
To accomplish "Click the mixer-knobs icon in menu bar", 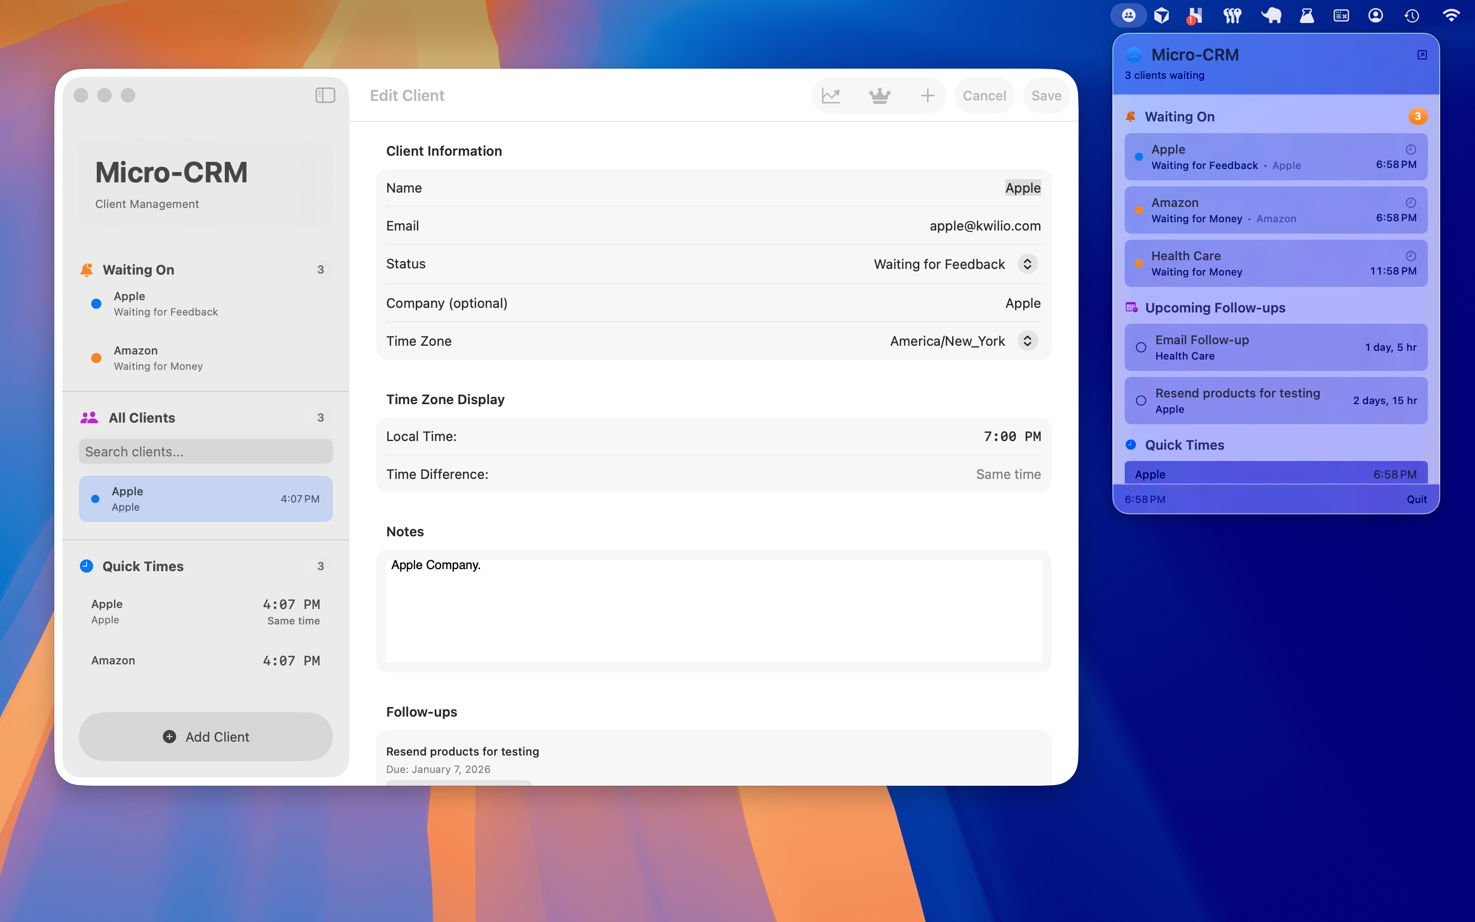I will [1232, 15].
